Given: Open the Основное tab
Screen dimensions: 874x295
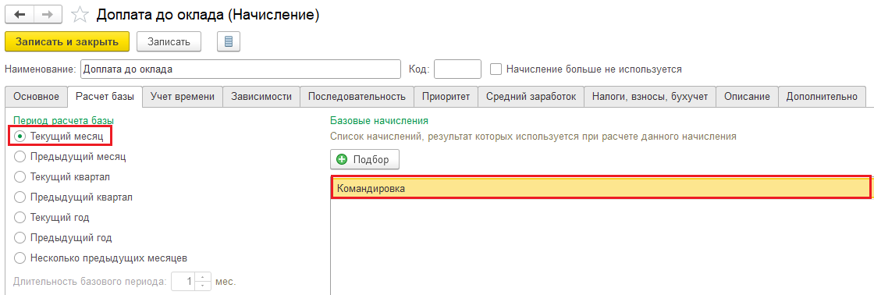Looking at the screenshot, I should 36,97.
